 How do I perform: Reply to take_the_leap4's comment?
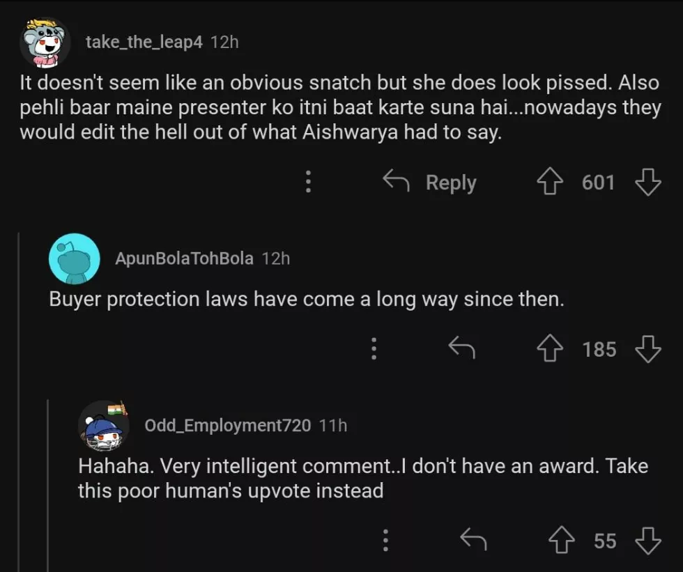430,183
